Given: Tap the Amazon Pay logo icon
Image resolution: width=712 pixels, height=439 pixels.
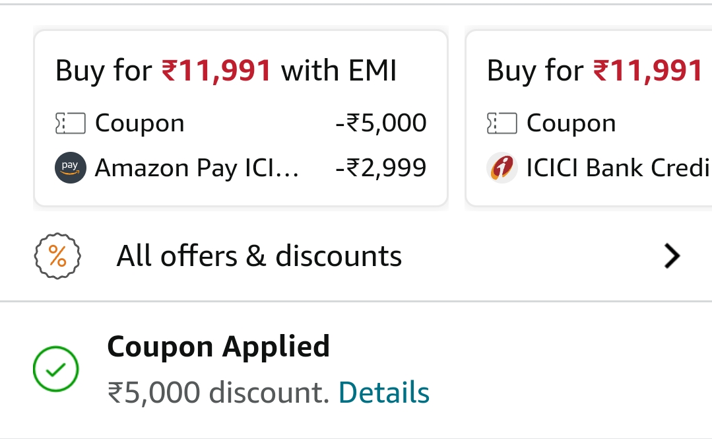Looking at the screenshot, I should pyautogui.click(x=70, y=168).
